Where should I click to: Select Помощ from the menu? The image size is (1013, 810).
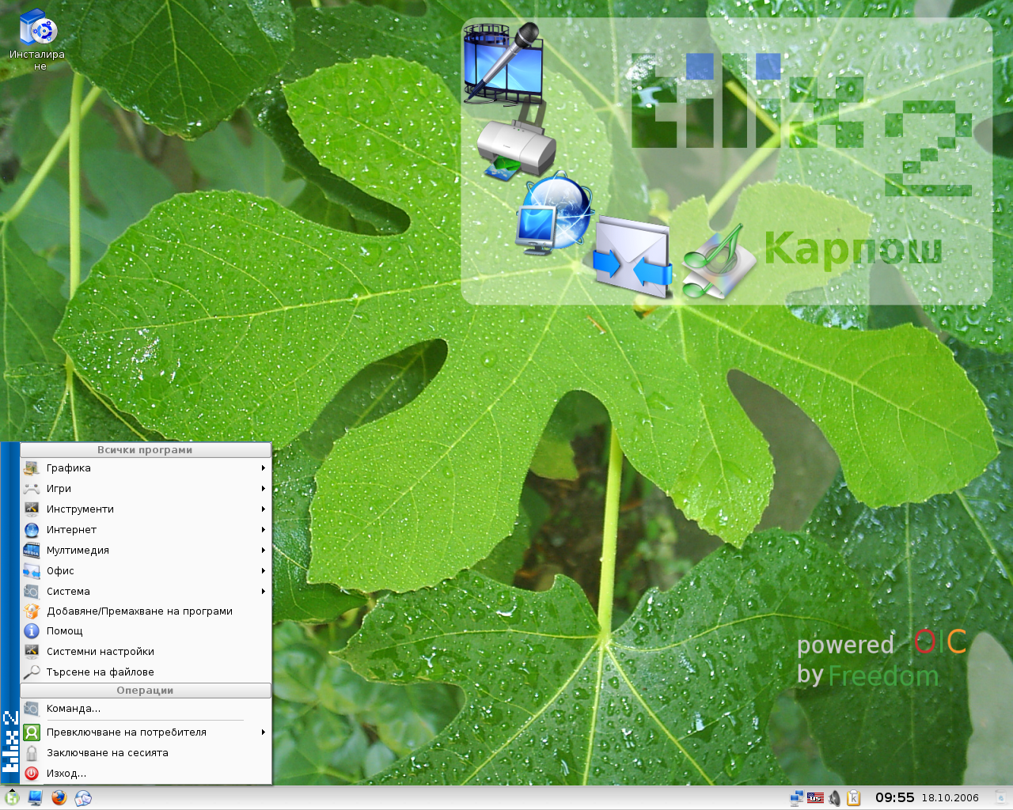(x=65, y=631)
